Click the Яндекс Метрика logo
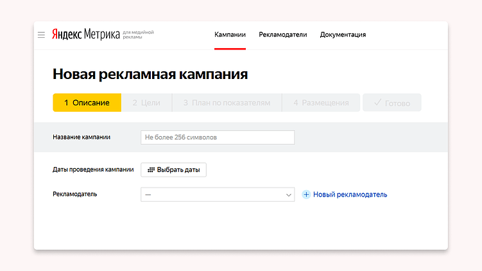Viewport: 482px width, 271px height. (85, 35)
